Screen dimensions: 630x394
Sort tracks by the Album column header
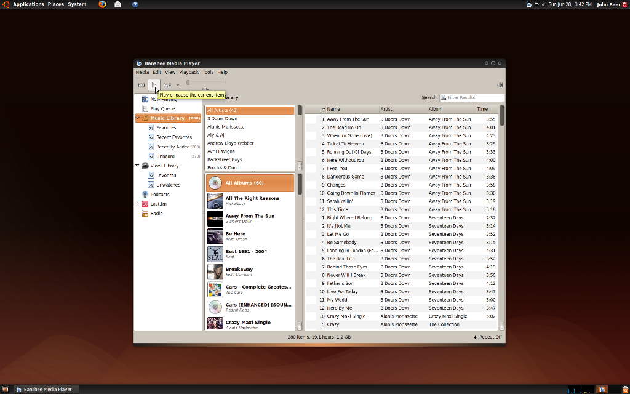tap(452, 110)
